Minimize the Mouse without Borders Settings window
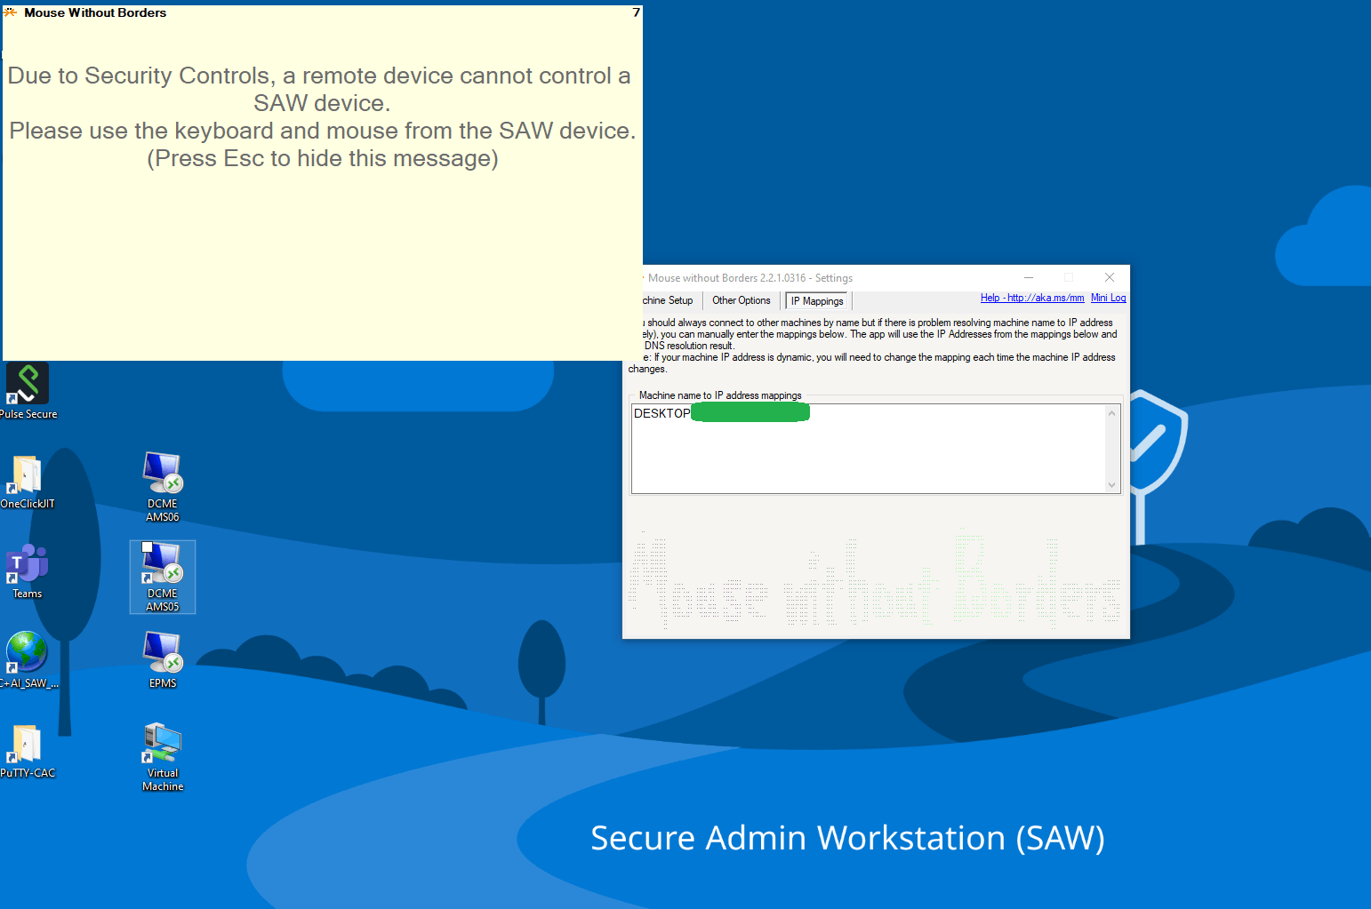1371x909 pixels. click(x=1029, y=277)
